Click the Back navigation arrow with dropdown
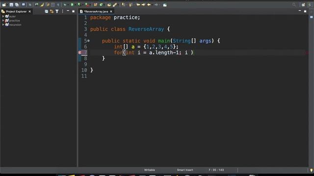This screenshot has height=176, width=314. (149, 5)
